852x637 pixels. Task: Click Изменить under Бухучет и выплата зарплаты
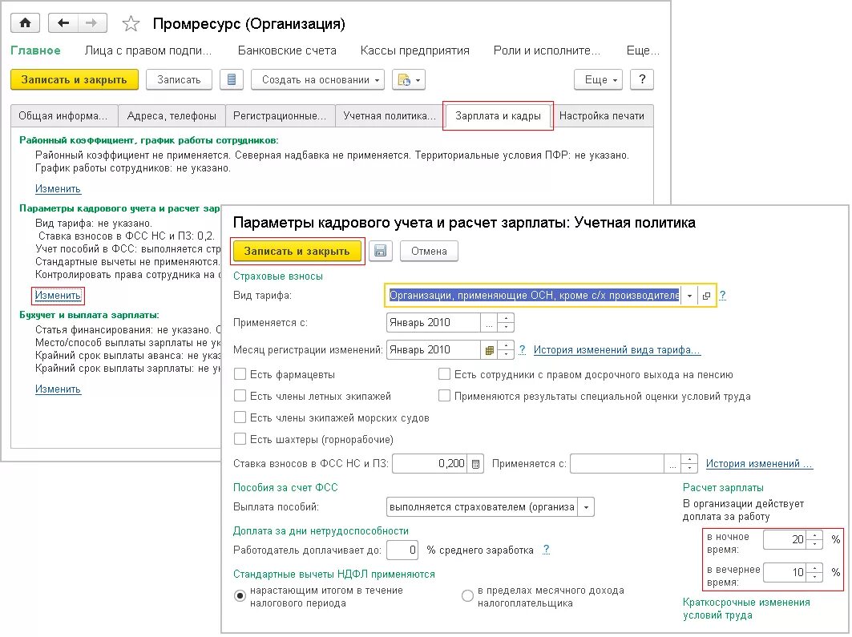click(x=58, y=389)
